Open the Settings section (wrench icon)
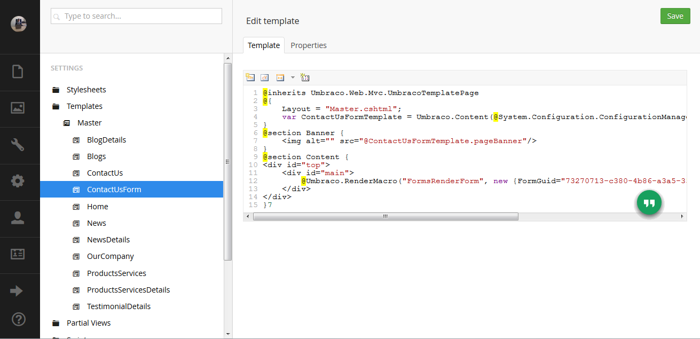700x339 pixels. point(18,145)
